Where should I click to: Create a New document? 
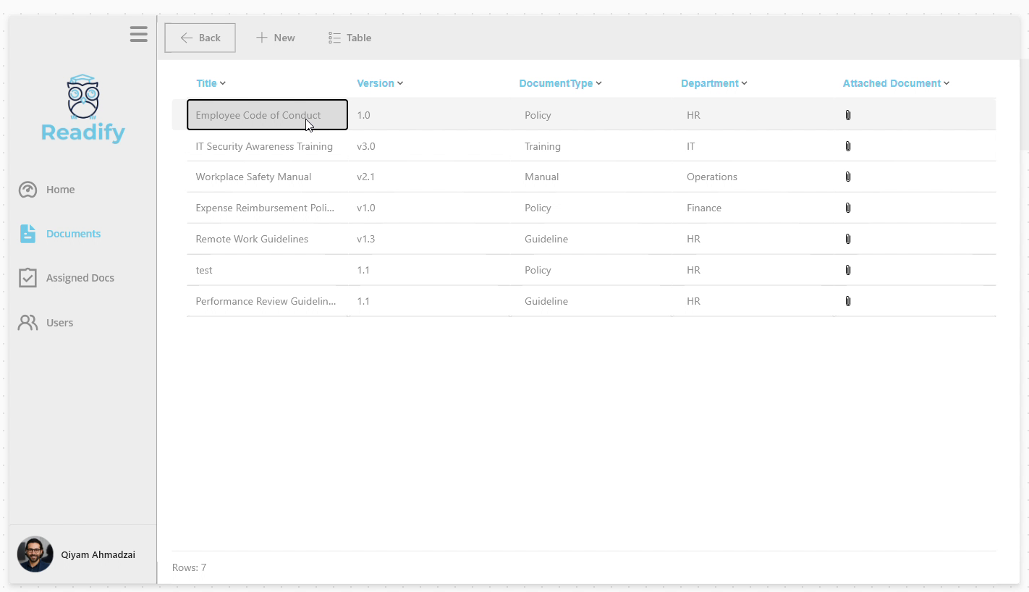[276, 38]
